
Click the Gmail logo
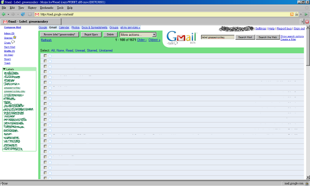pos(182,38)
